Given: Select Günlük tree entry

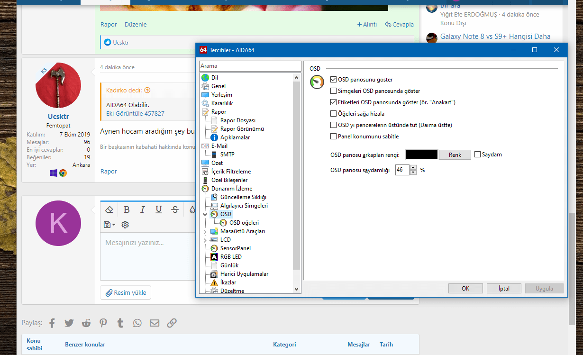Looking at the screenshot, I should tap(229, 265).
